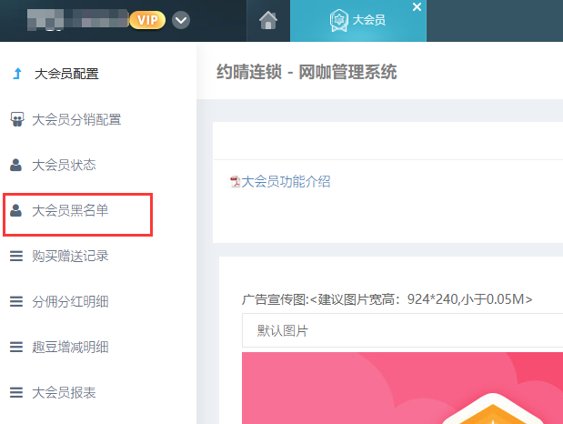Click the person icon beside 大会员状态

(15, 165)
